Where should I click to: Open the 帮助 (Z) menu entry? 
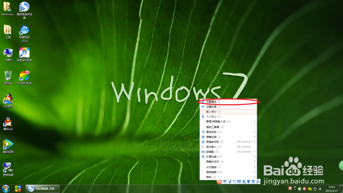click(228, 177)
